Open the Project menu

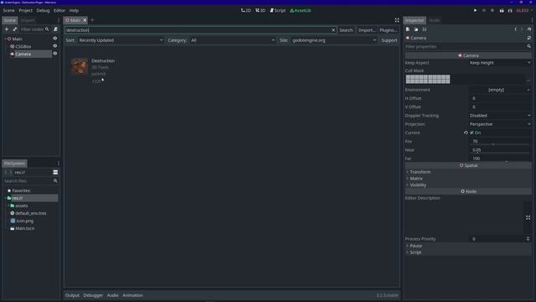pyautogui.click(x=26, y=11)
